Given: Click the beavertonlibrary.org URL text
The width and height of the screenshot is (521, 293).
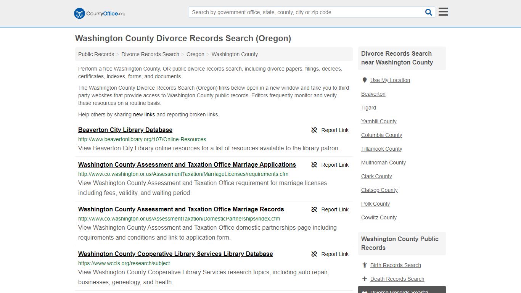Looking at the screenshot, I should (x=142, y=139).
